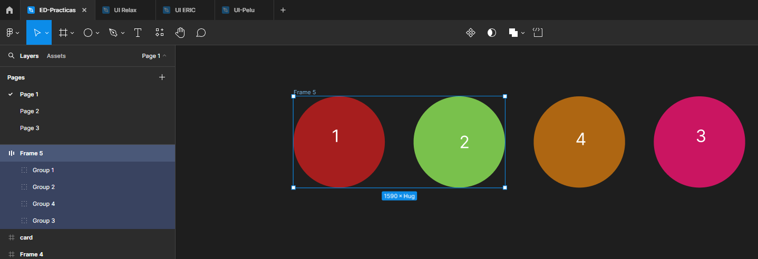Image resolution: width=758 pixels, height=259 pixels.
Task: Close the ED-Practicas tab
Action: pyautogui.click(x=84, y=10)
